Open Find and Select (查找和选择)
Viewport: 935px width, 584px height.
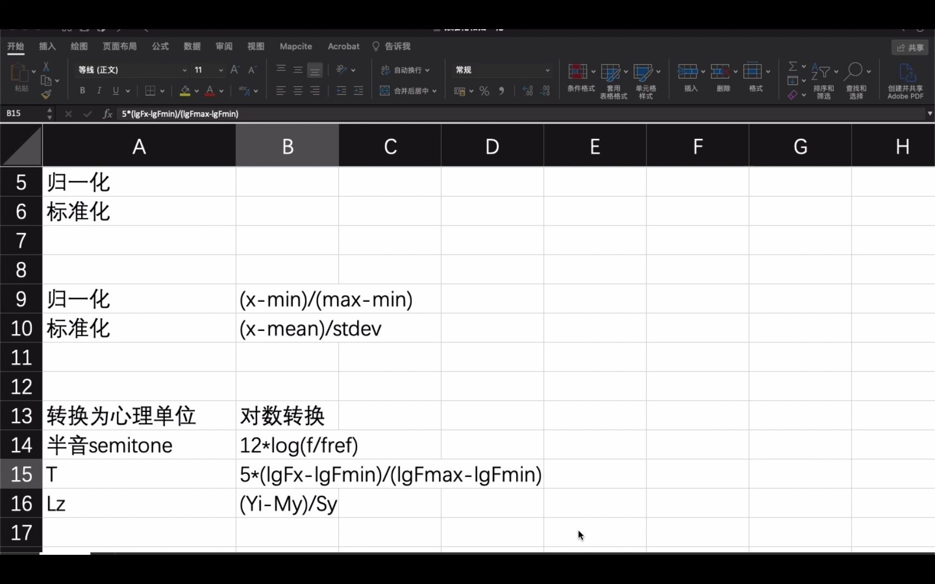[856, 81]
